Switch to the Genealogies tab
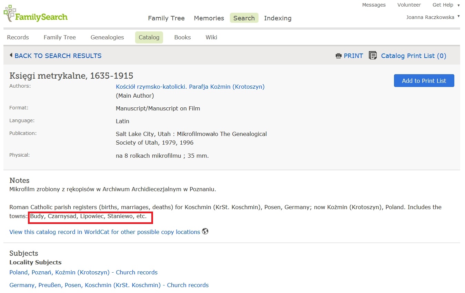Viewport: 465px width, 293px height. point(107,37)
